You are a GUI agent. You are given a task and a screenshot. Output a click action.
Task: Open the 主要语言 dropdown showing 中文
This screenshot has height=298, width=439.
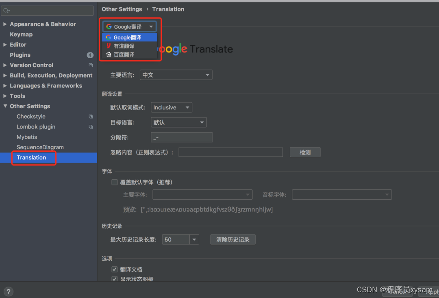(176, 75)
